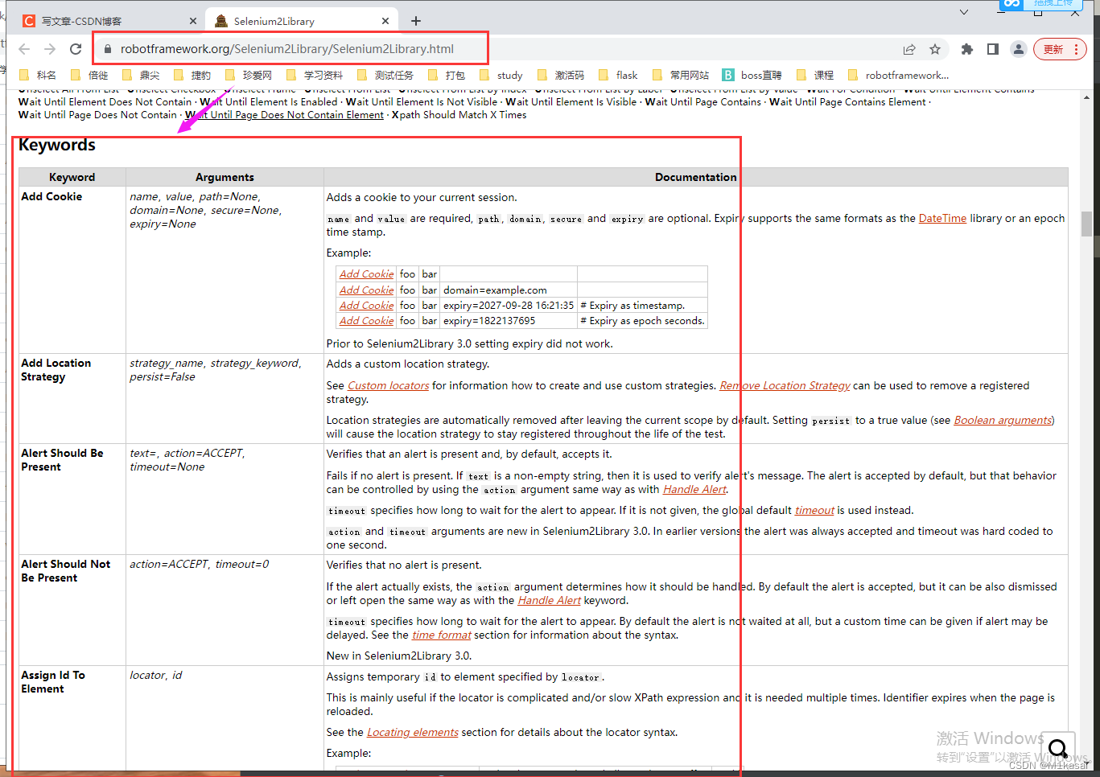Open the Boolean arguments link
Viewport: 1100px width, 777px height.
click(1003, 420)
